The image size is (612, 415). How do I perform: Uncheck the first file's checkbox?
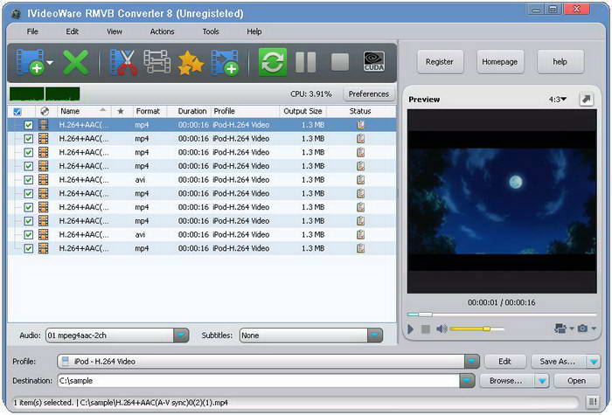(x=29, y=125)
